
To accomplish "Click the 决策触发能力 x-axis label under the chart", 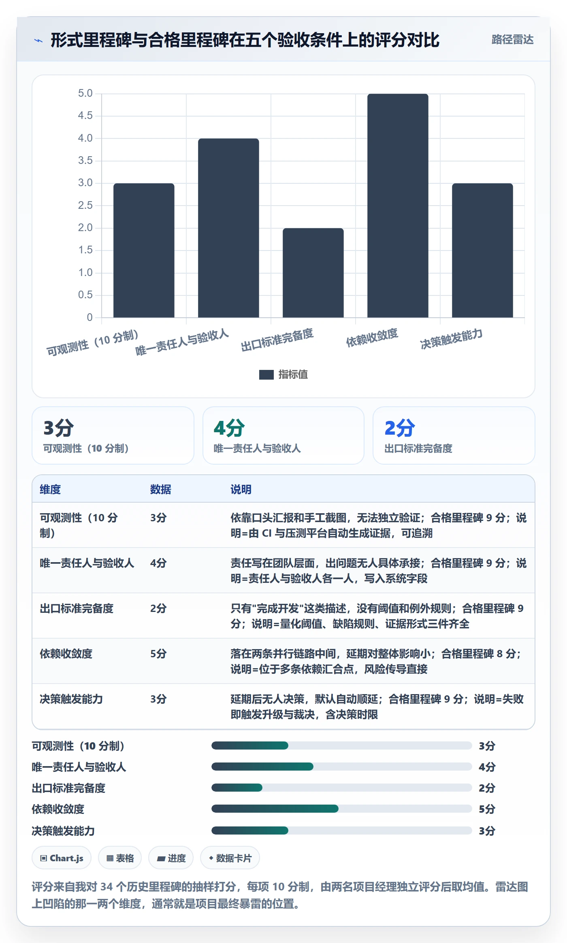I will point(451,339).
